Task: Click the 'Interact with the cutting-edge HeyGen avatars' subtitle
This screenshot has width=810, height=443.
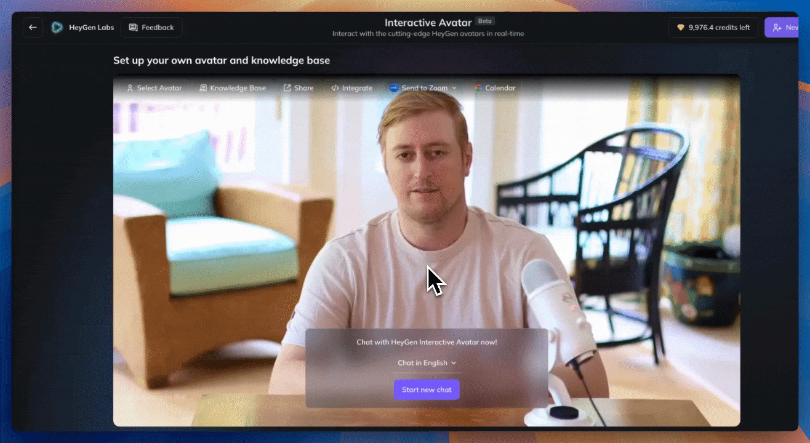Action: [x=428, y=34]
